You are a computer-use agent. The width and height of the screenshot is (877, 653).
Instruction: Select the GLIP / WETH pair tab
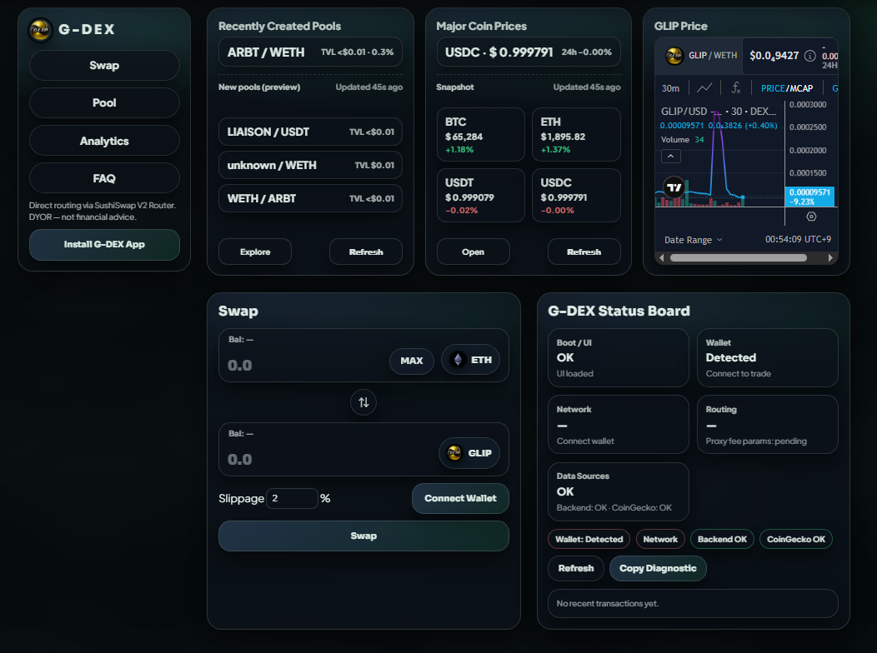699,55
